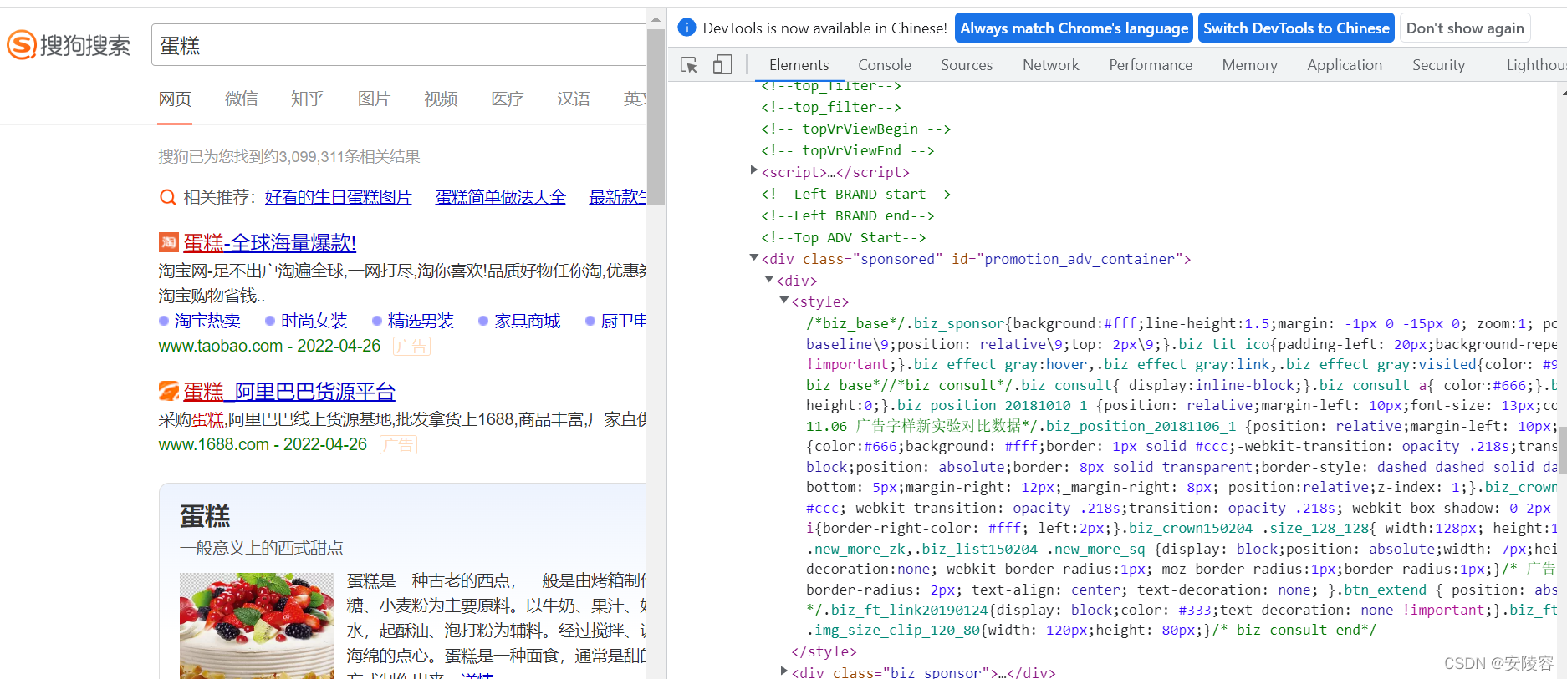The image size is (1567, 679).
Task: Open the 蛋糕-全球海量爆款 ad result title
Action: [x=269, y=243]
